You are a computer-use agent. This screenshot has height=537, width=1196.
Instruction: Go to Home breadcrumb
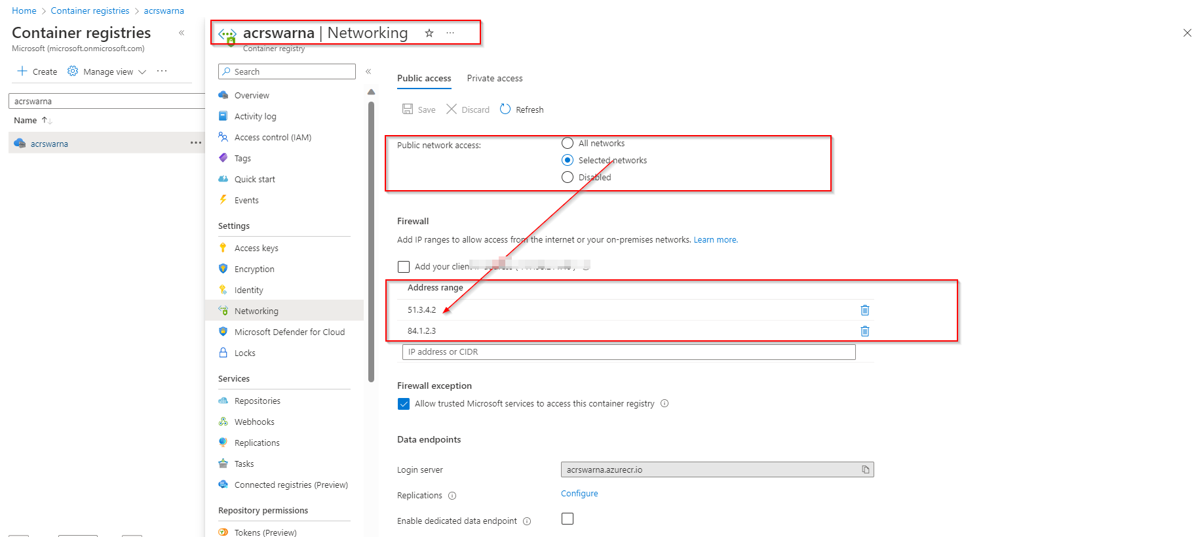pyautogui.click(x=24, y=10)
